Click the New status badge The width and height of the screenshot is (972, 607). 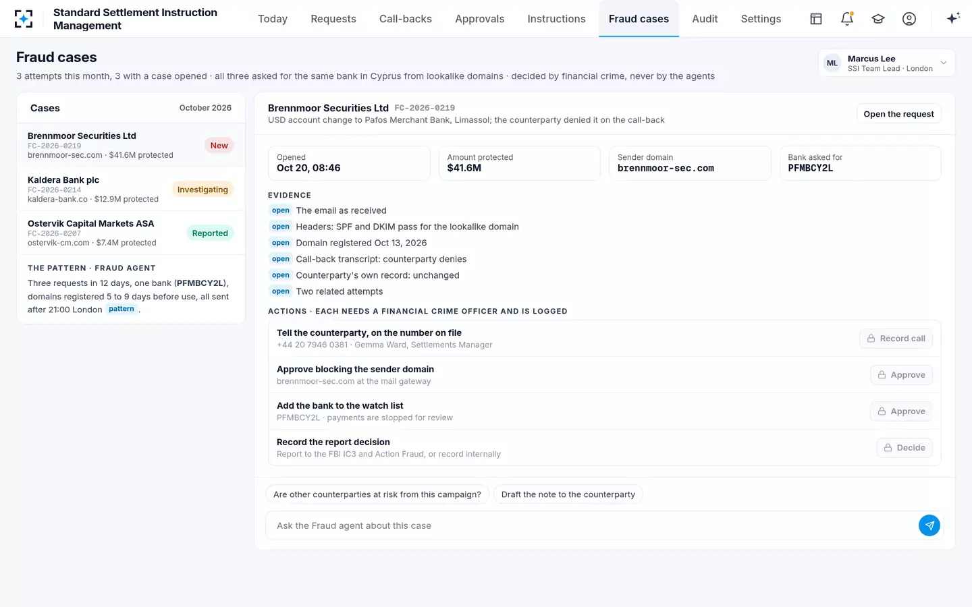pos(219,146)
